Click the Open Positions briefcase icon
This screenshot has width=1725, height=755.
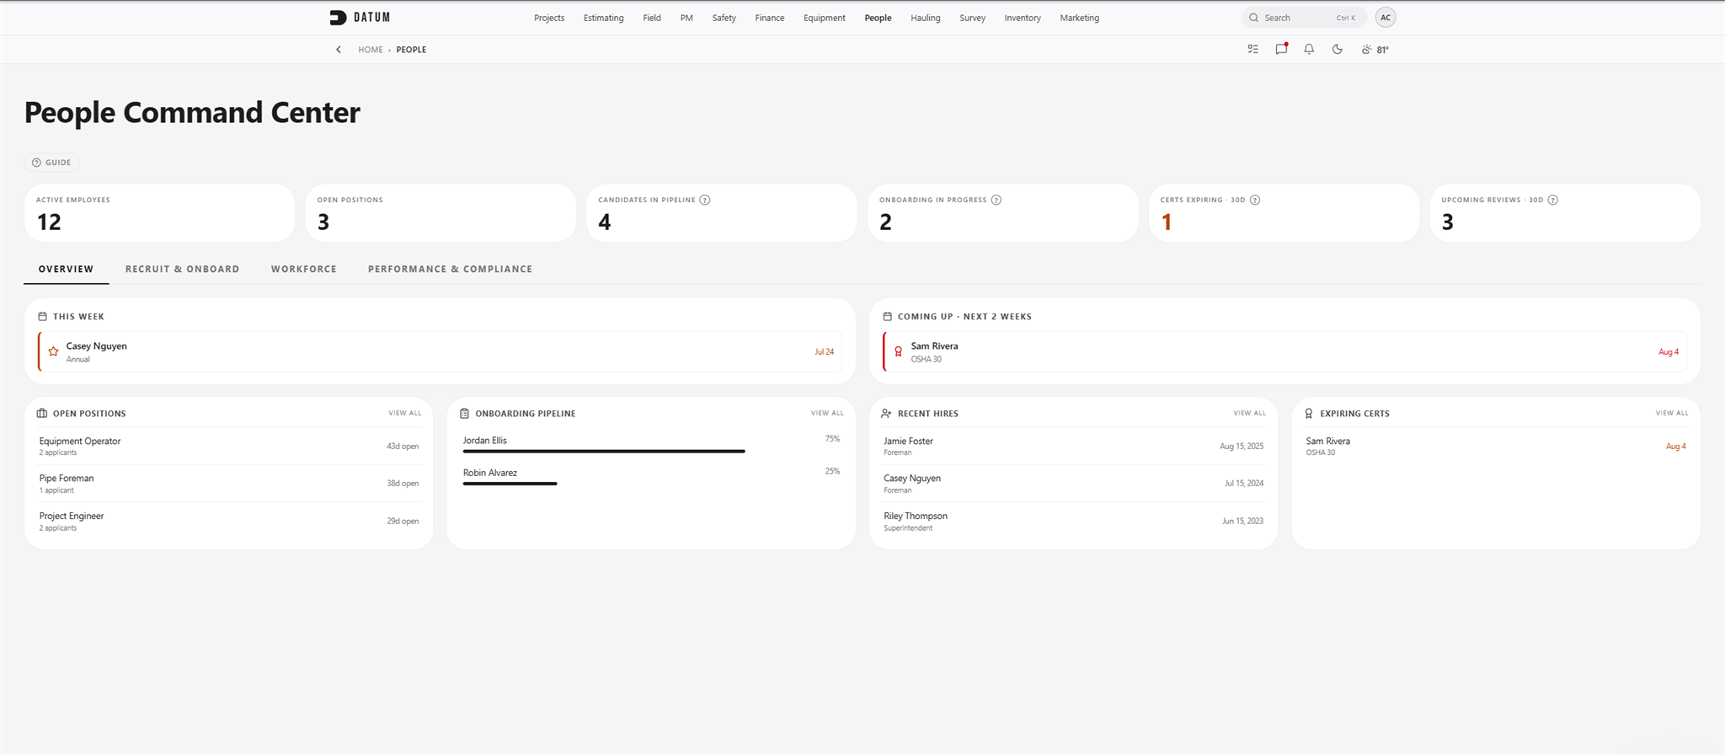(42, 414)
